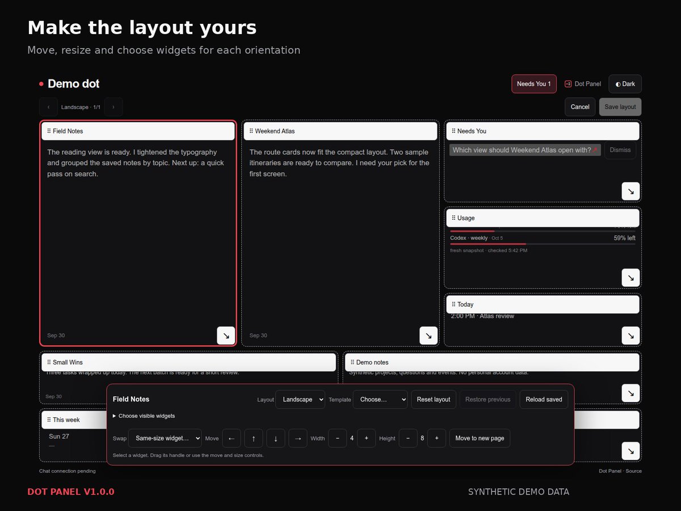Click the Weekend Atlas resize arrow handle
This screenshot has width=681, height=511.
pyautogui.click(x=428, y=336)
